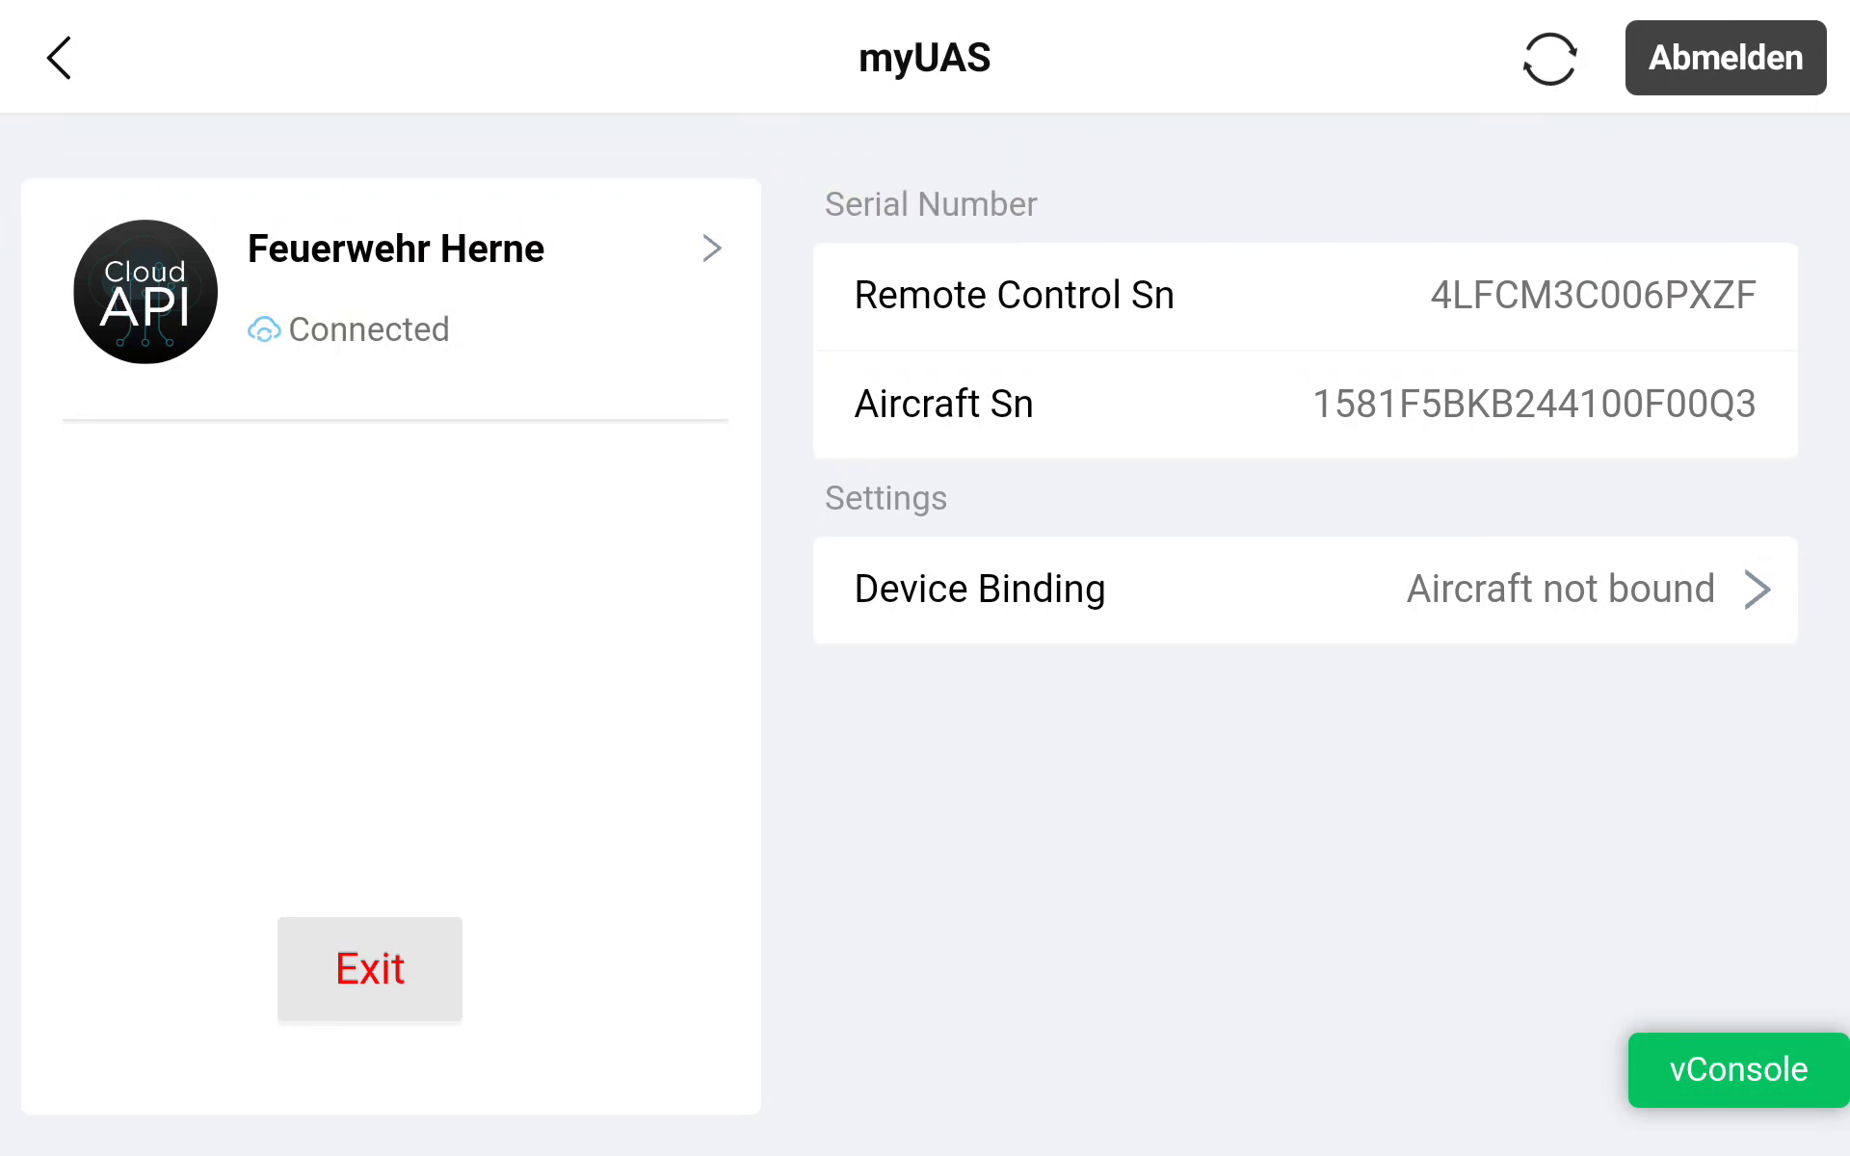1850x1156 pixels.
Task: Tap the Device Binding label
Action: pyautogui.click(x=979, y=590)
